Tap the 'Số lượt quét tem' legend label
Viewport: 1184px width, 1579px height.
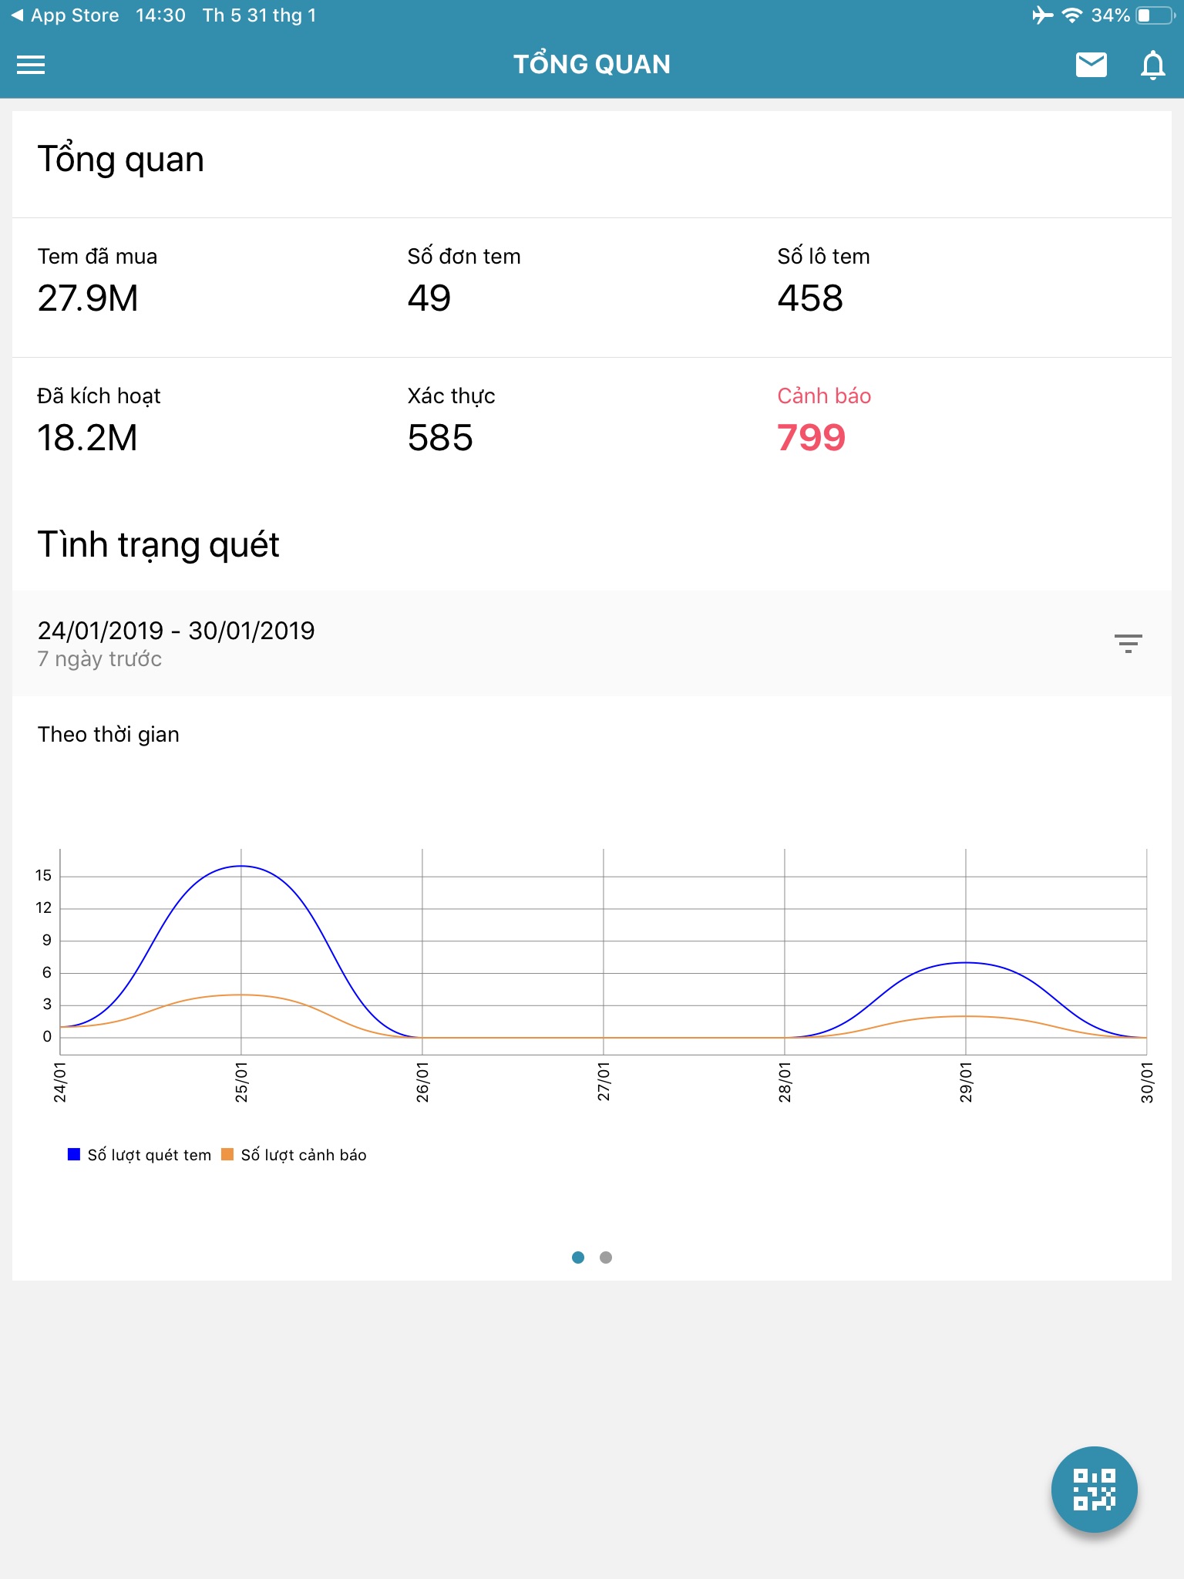(150, 1155)
